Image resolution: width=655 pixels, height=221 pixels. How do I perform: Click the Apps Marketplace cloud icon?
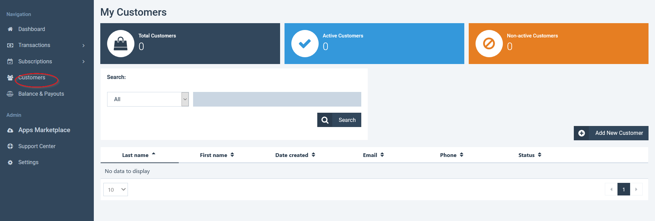[x=10, y=130]
